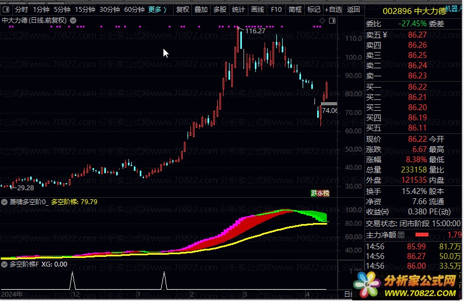Select the 60分钟 period tab
This screenshot has height=302, width=465.
coord(134,9)
